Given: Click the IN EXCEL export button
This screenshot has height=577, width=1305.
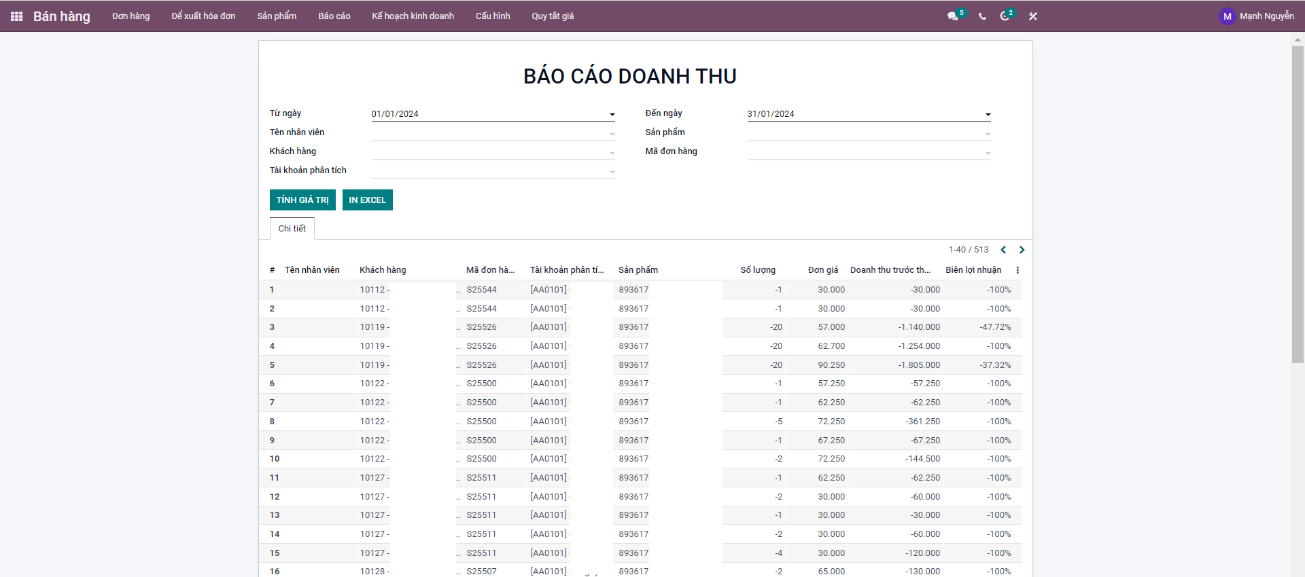Looking at the screenshot, I should tap(367, 200).
